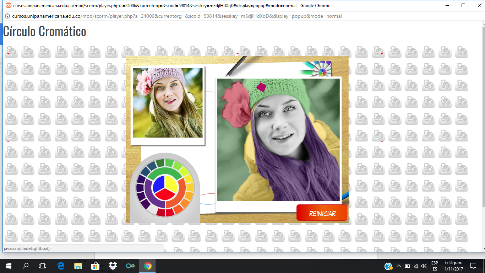Click the Círculo Cromático heading
Image resolution: width=485 pixels, height=273 pixels.
pos(45,31)
